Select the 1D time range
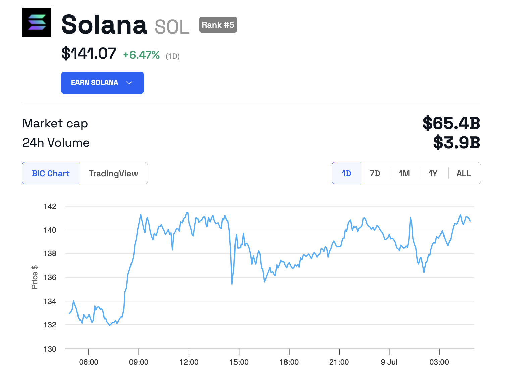Image resolution: width=522 pixels, height=376 pixels. coord(346,173)
